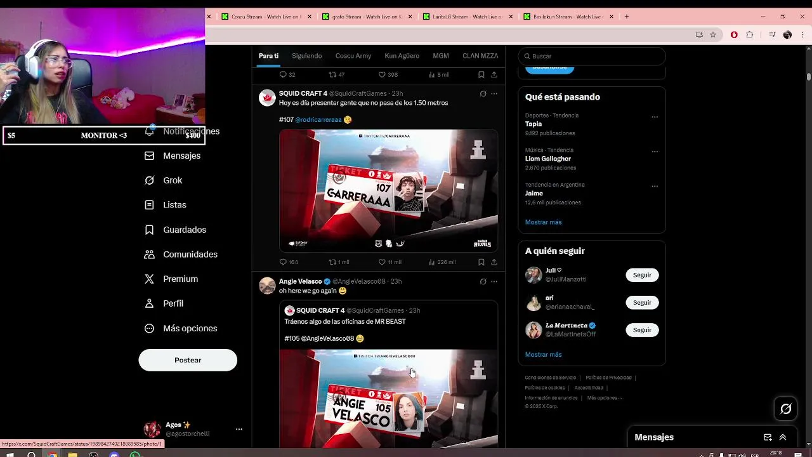Image resolution: width=812 pixels, height=457 pixels.
Task: Switch to CLAN MZZA tab
Action: [480, 56]
